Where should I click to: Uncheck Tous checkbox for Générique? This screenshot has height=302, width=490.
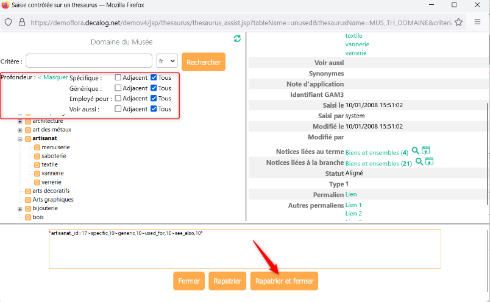pos(154,88)
